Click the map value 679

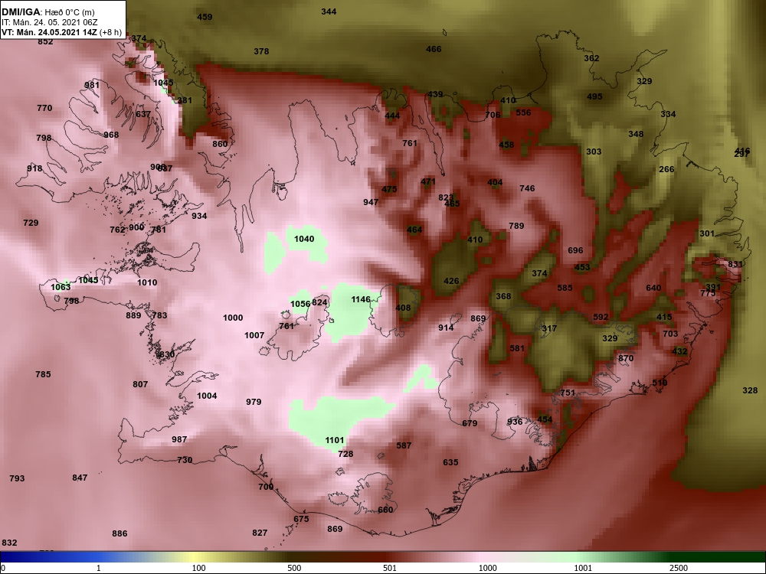pos(470,423)
